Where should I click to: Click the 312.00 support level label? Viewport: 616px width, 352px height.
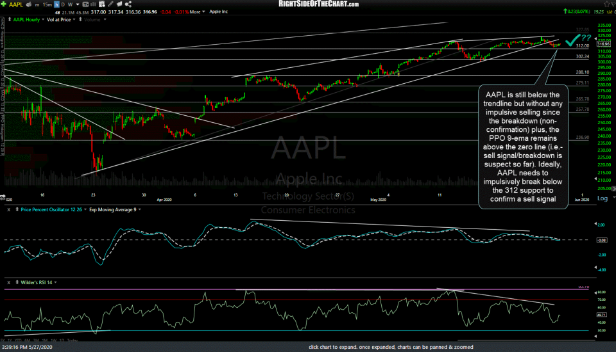click(583, 46)
